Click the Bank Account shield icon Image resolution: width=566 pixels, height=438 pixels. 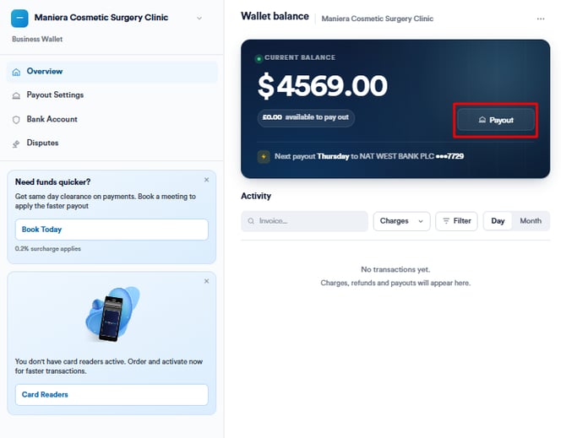click(16, 120)
